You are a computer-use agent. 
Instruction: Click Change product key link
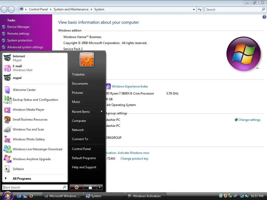[134, 159]
